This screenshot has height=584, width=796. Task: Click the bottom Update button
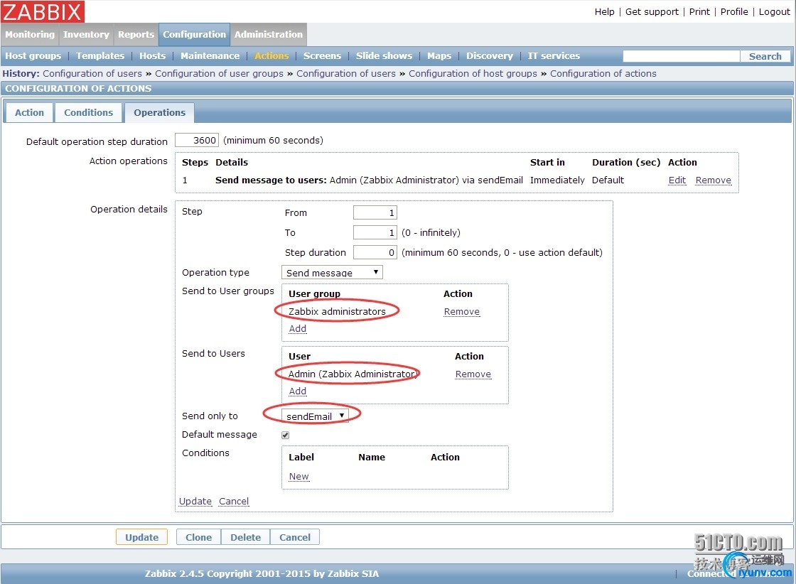(x=141, y=537)
